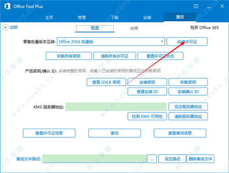Click the 安装许可证 button
The width and height of the screenshot is (229, 173).
[x=187, y=42]
